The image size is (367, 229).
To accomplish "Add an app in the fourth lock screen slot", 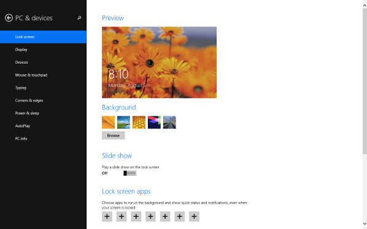I will [150, 216].
